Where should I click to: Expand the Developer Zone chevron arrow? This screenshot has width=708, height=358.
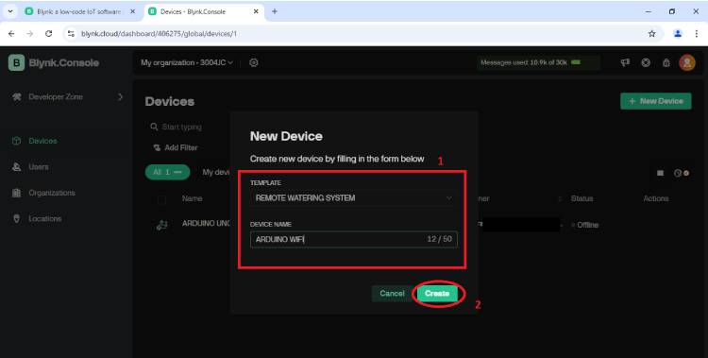coord(120,96)
